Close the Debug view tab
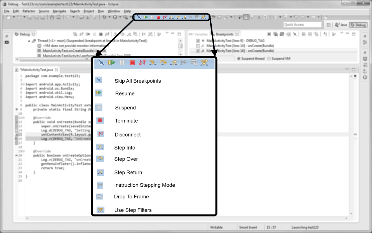 [33, 34]
